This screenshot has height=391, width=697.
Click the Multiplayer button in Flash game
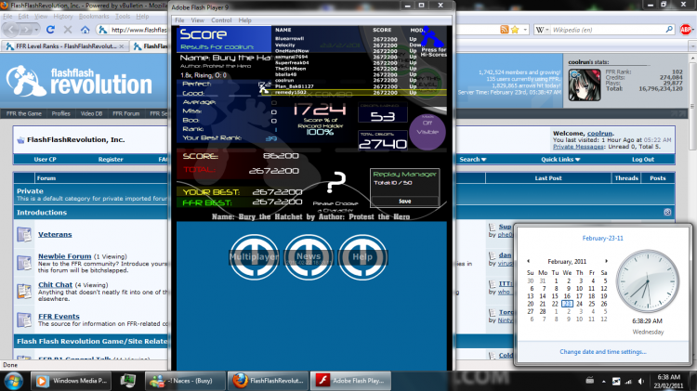(x=255, y=257)
